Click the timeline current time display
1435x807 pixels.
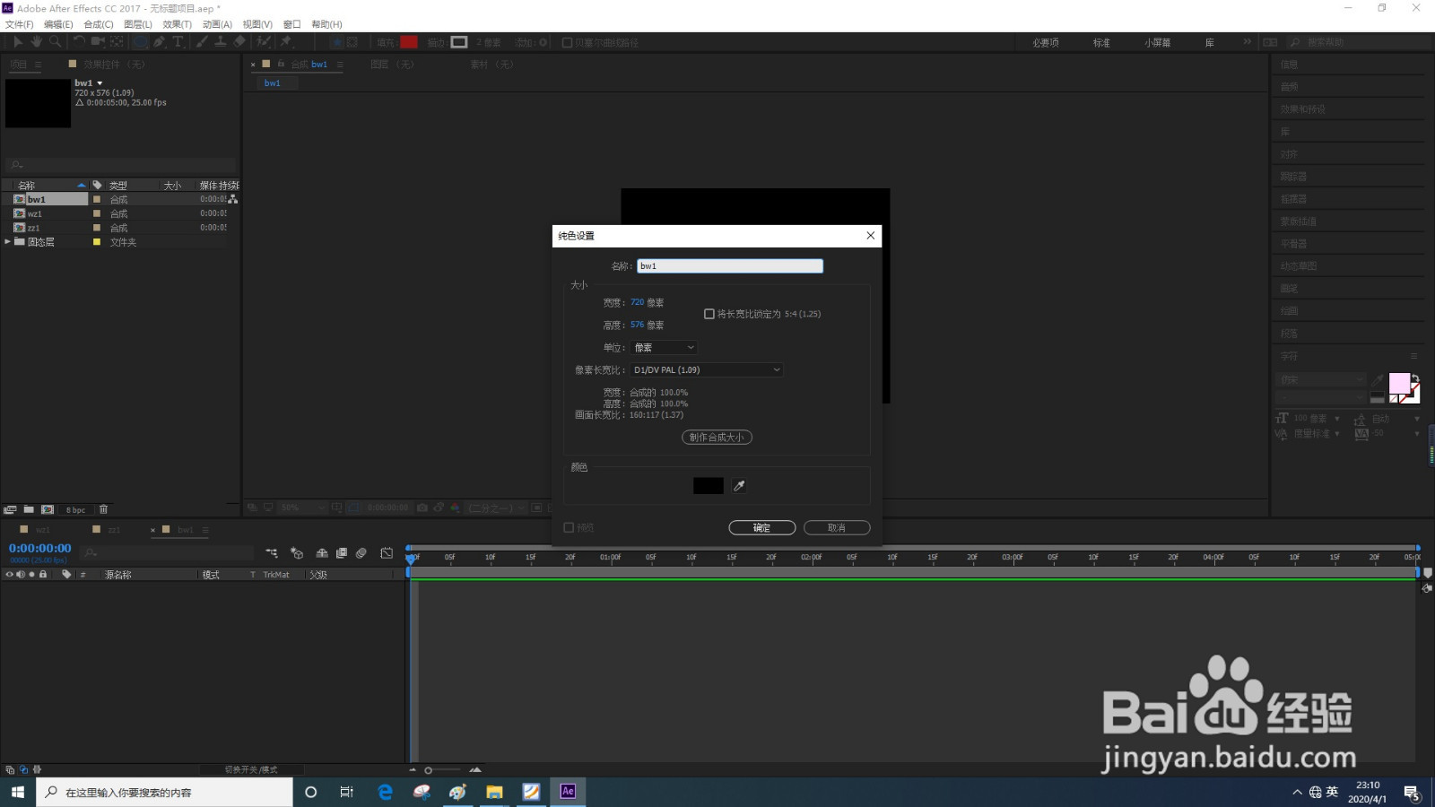point(39,548)
